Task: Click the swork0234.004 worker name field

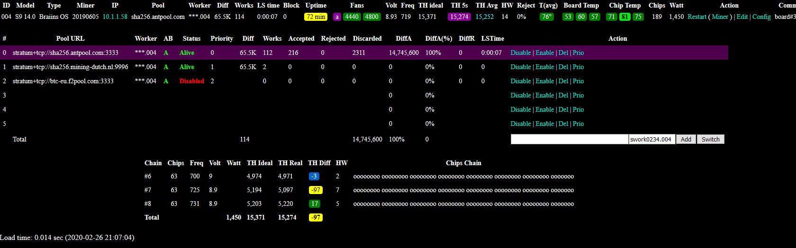Action: (652, 139)
